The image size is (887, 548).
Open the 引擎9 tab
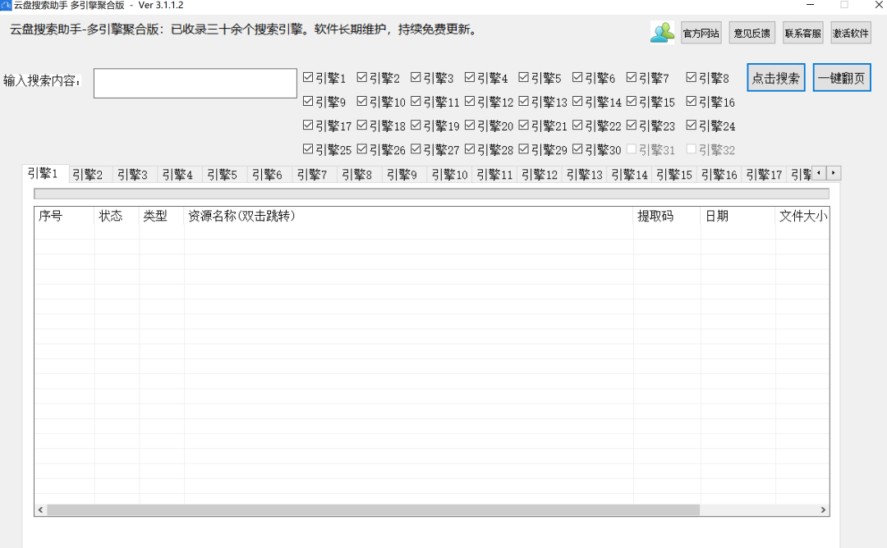[404, 175]
